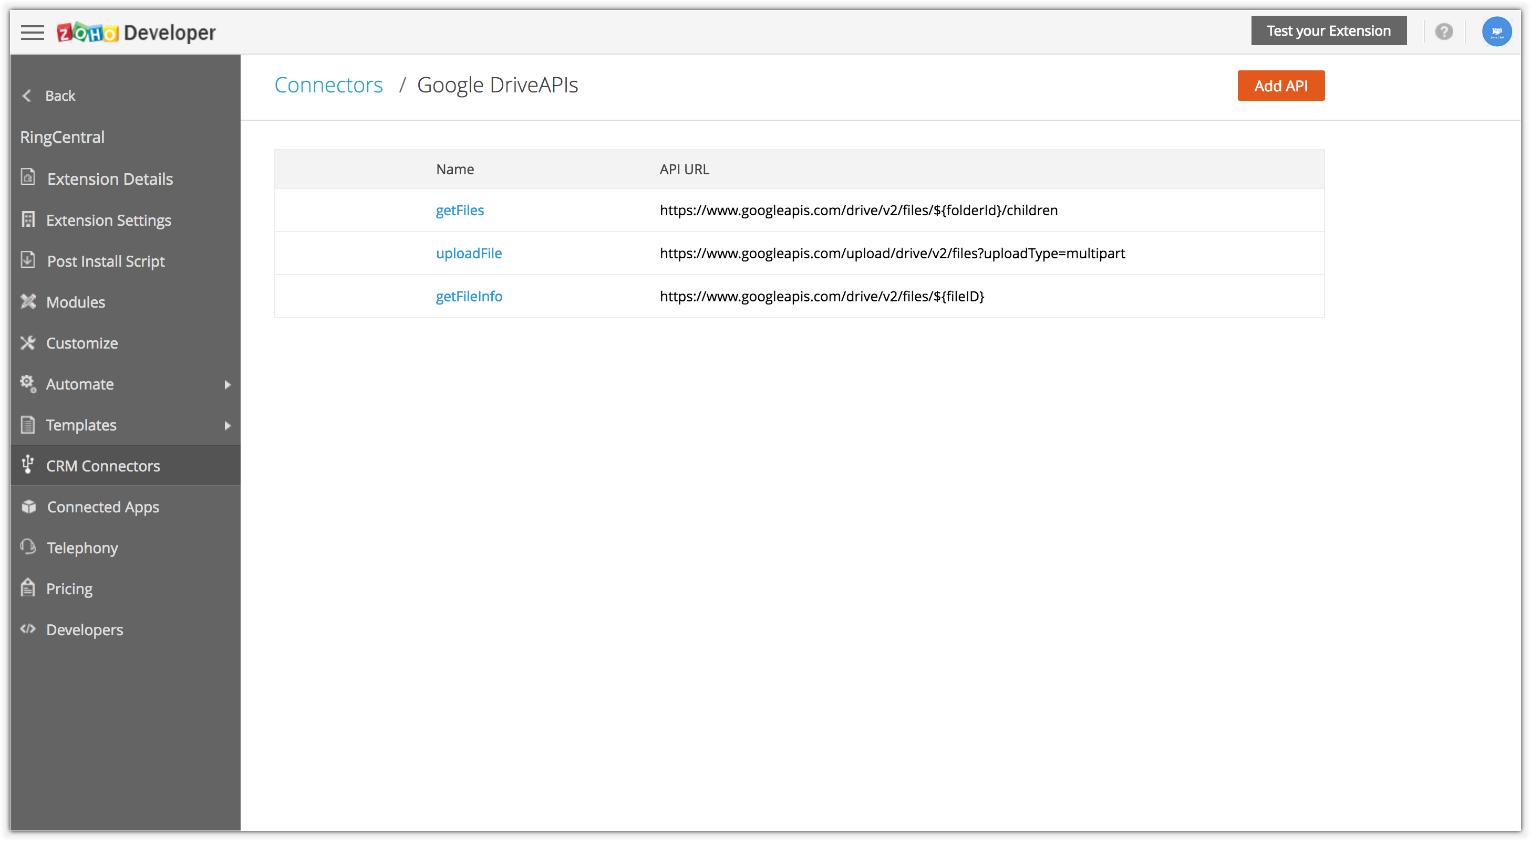Open the hamburger menu icon
Screen dimensions: 1531x841
32,32
